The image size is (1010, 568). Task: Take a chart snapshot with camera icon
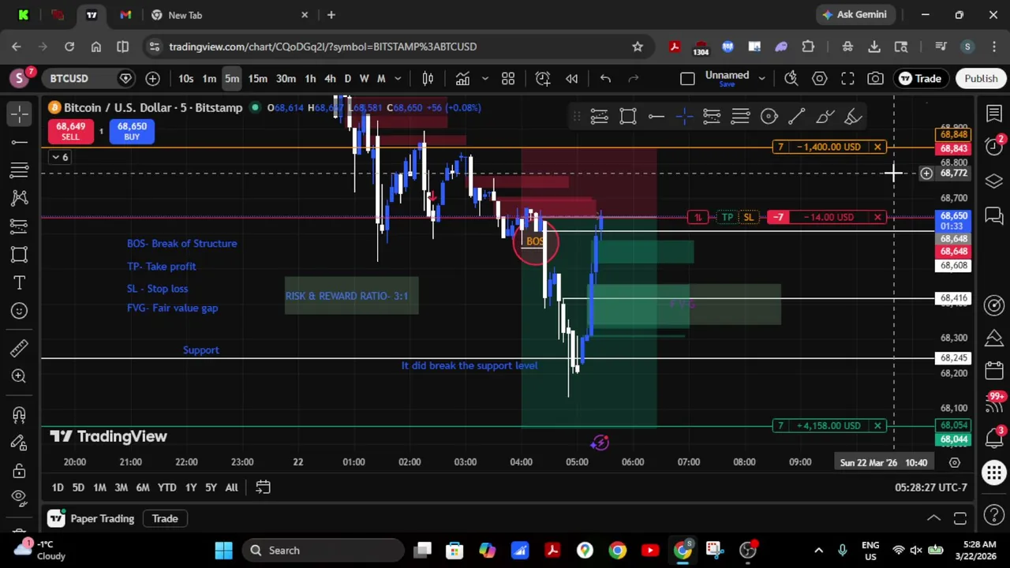(x=875, y=78)
